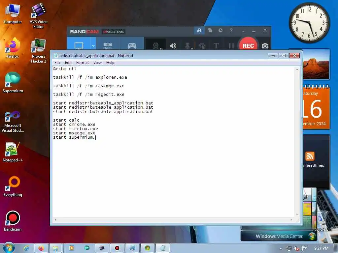
Task: Switch to Bandicam taskbar button
Action: tap(117, 248)
